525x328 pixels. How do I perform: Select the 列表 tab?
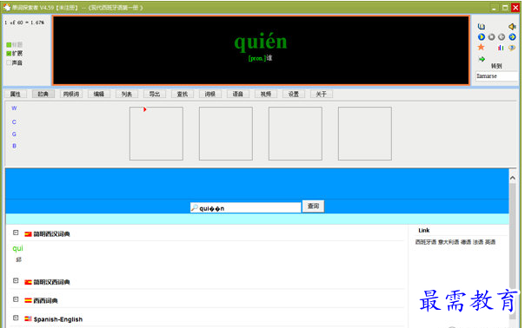(x=127, y=94)
